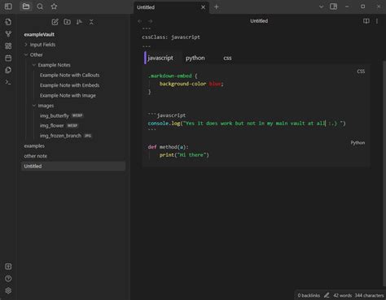Open graph view from the ribbon
Viewport: 386px width, 300px height.
coord(8,34)
